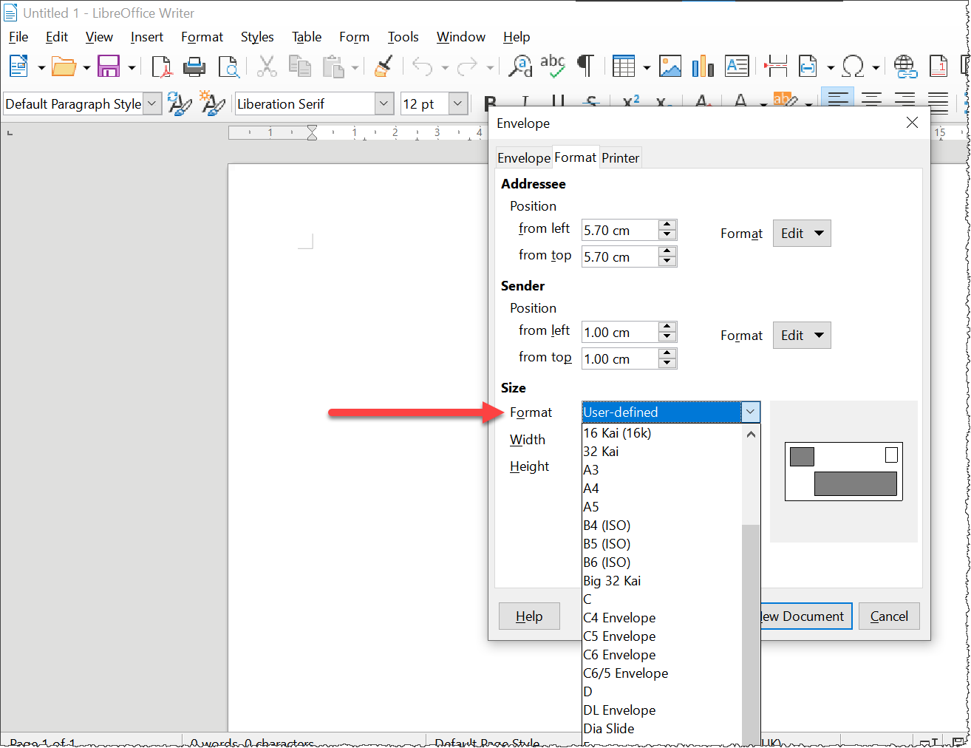971x748 pixels.
Task: Open Find and Replace tool
Action: (x=520, y=67)
